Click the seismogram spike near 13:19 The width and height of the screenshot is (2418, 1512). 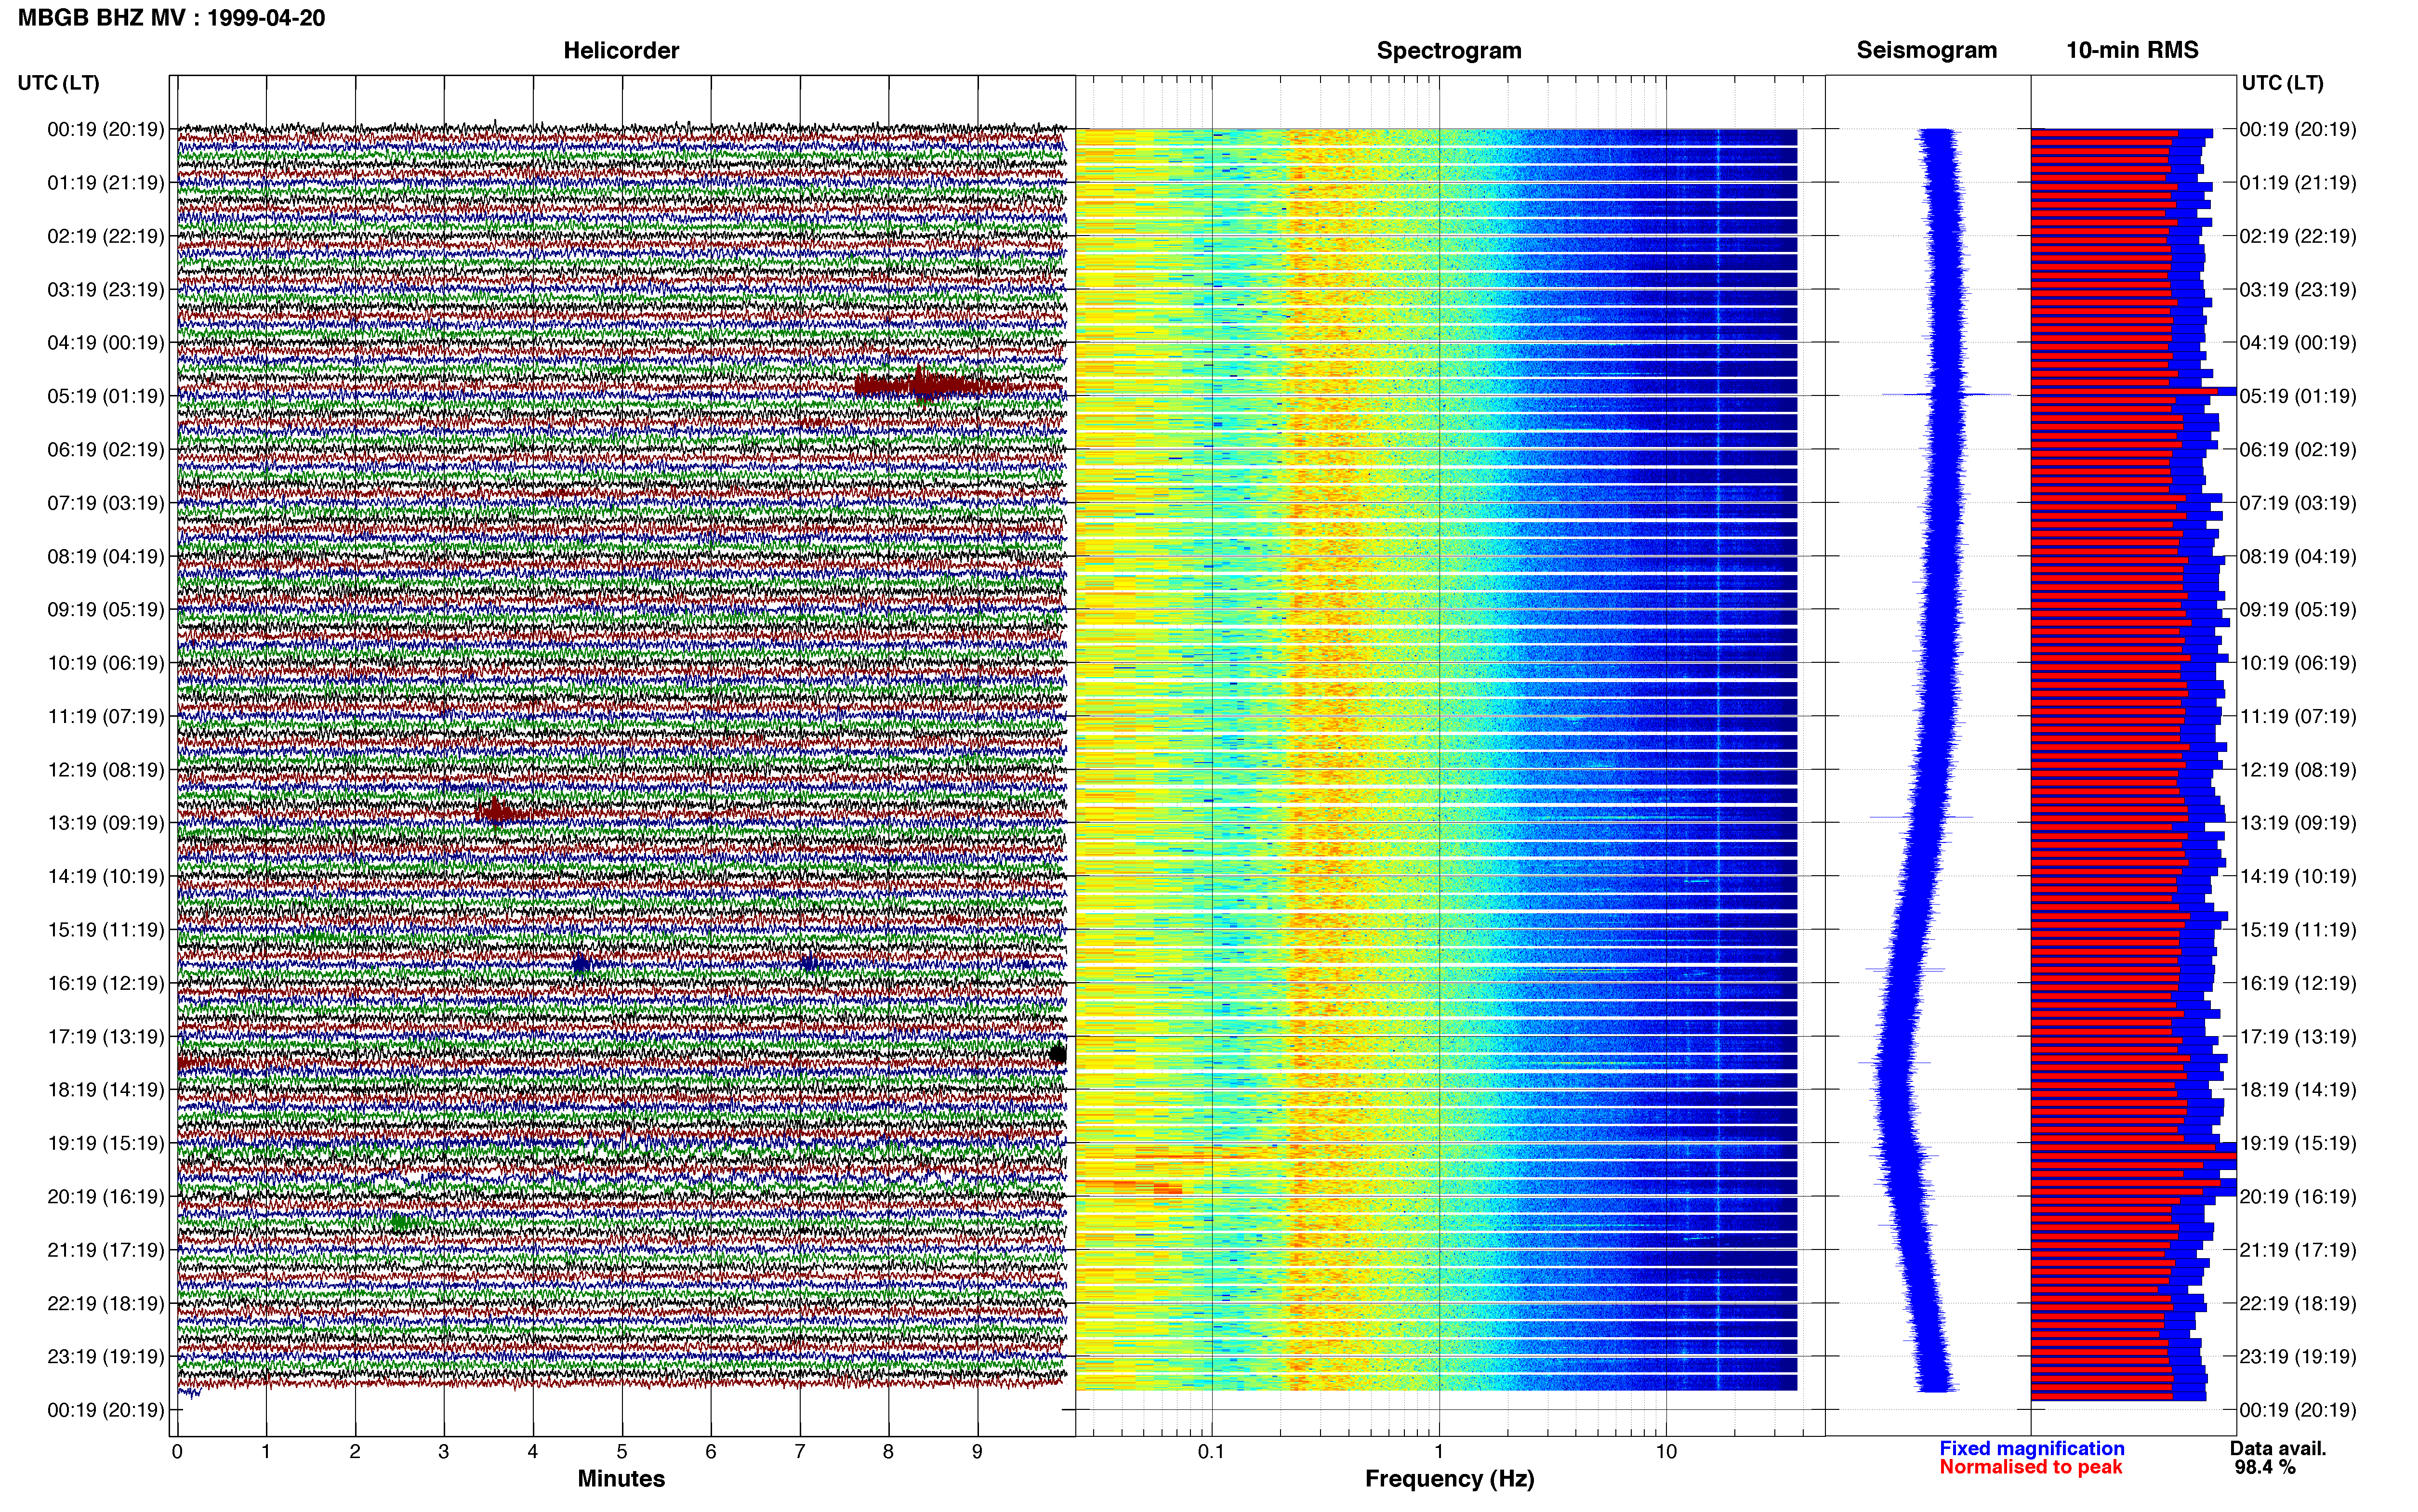click(x=1921, y=817)
